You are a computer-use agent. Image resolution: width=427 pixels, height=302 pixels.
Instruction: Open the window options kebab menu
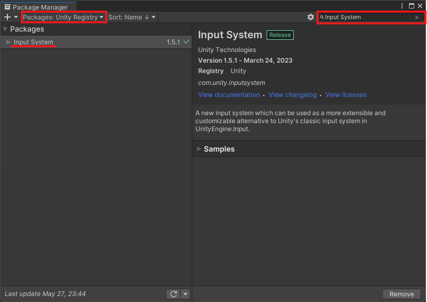coord(402,6)
